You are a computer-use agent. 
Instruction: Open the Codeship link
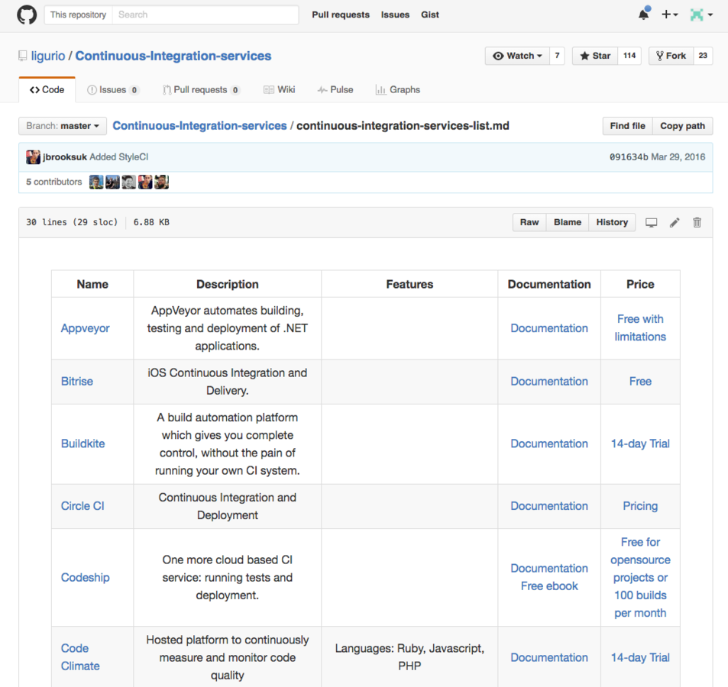(86, 578)
